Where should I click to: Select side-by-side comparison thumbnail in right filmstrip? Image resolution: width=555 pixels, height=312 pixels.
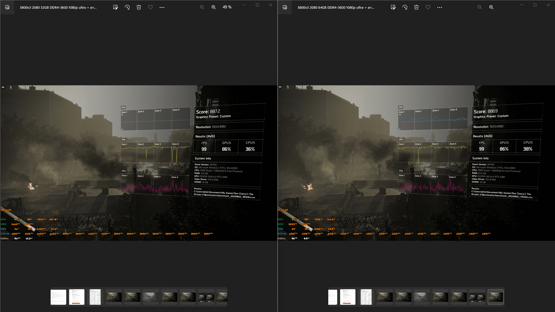click(x=477, y=297)
